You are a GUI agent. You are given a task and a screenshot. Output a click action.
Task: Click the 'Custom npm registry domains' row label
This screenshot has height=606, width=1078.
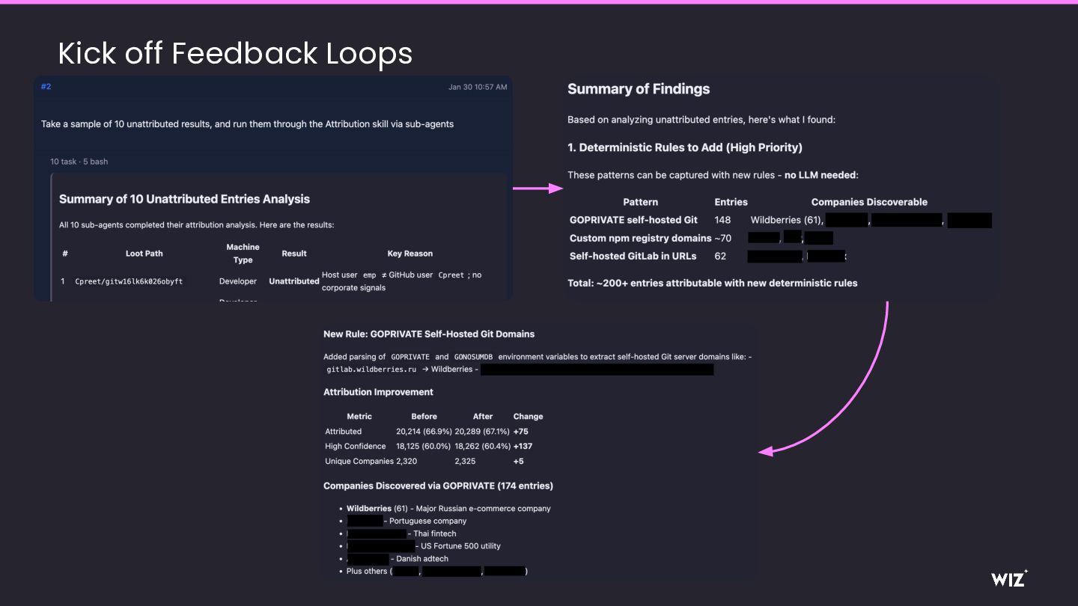click(x=641, y=238)
